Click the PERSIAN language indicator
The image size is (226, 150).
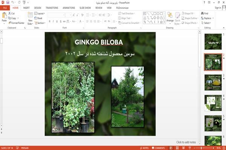[x=25, y=148]
